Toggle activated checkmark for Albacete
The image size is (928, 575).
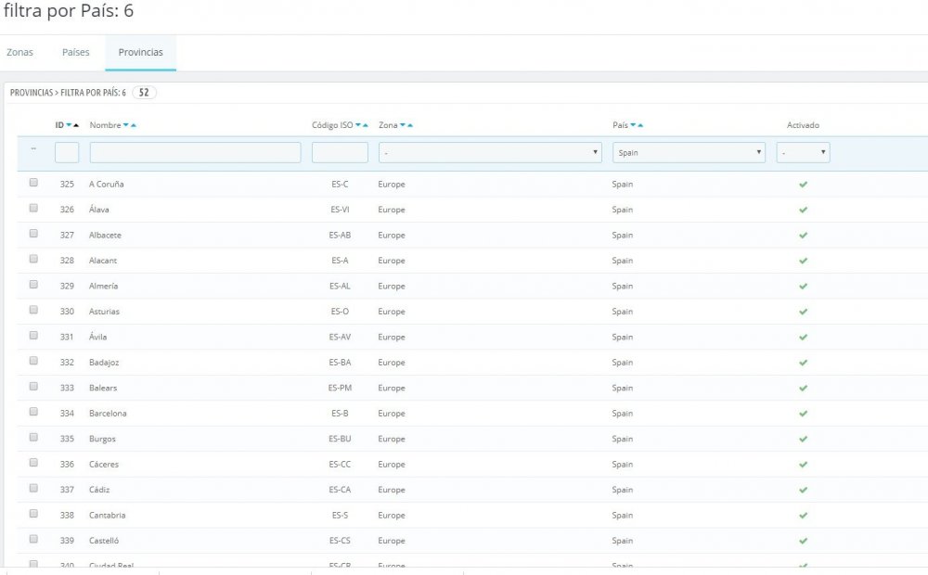click(x=803, y=236)
